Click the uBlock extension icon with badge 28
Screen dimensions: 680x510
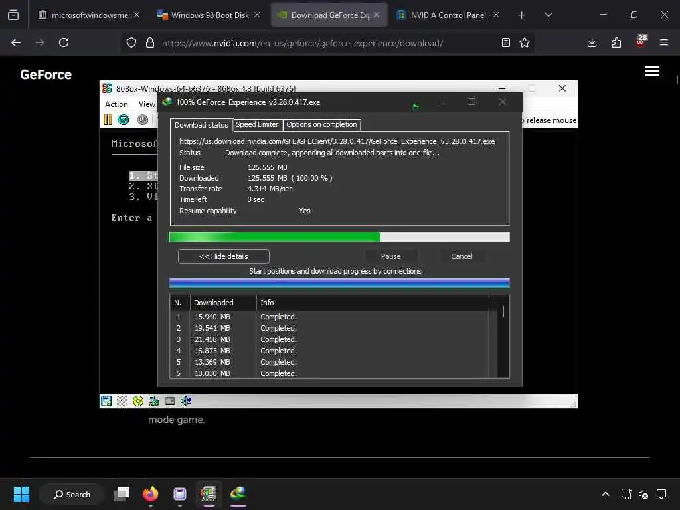pyautogui.click(x=641, y=41)
